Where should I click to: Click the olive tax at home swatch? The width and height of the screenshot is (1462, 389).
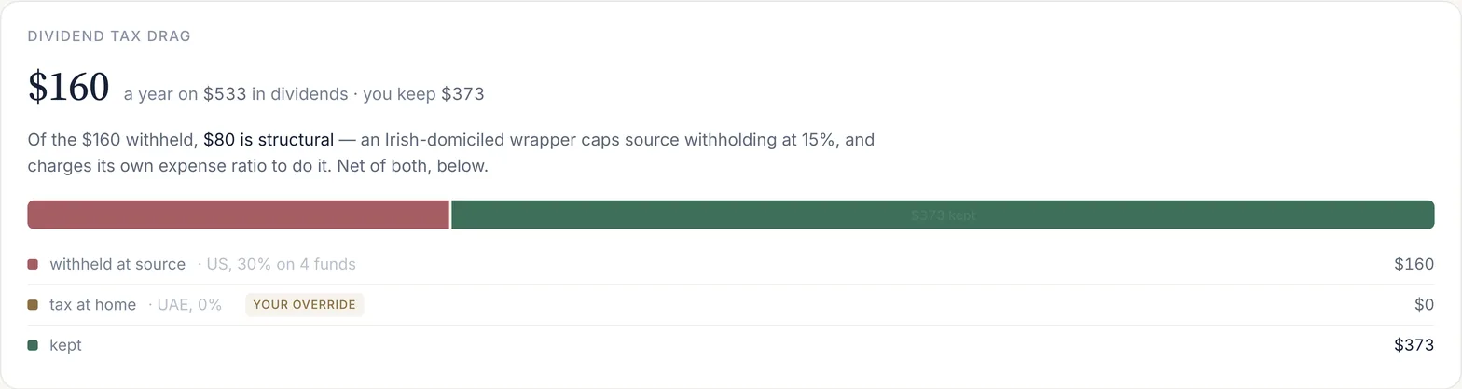tap(33, 305)
